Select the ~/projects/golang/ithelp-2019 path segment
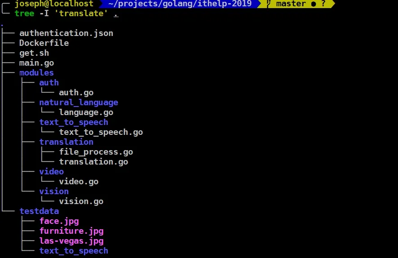The width and height of the screenshot is (398, 258). pos(180,4)
